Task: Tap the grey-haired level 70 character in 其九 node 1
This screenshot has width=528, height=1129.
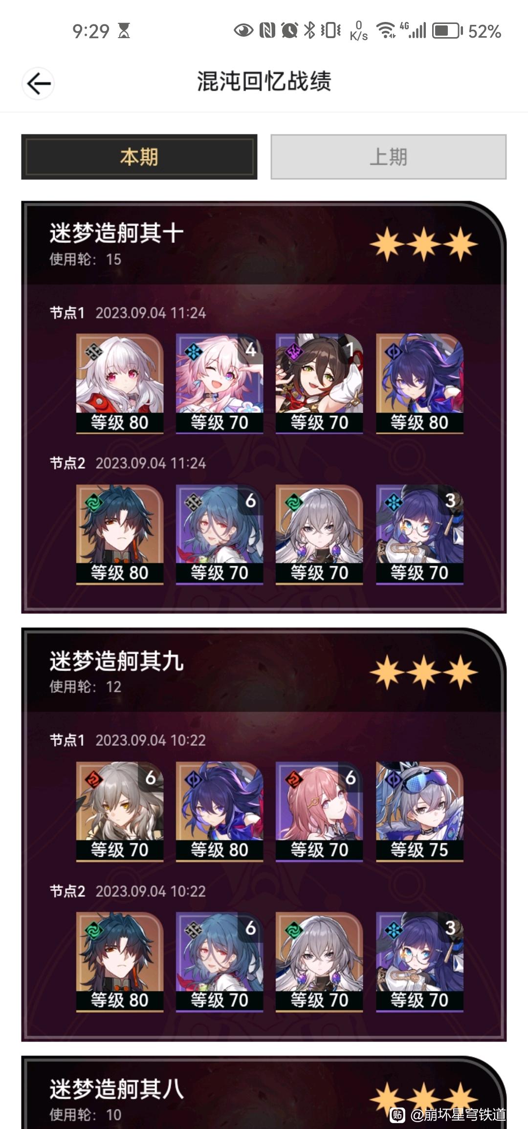Action: pyautogui.click(x=120, y=811)
